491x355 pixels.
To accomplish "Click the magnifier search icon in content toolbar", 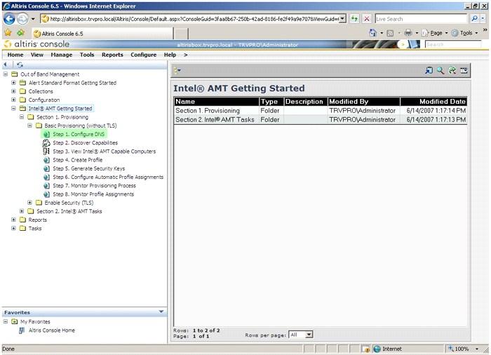I will 440,70.
